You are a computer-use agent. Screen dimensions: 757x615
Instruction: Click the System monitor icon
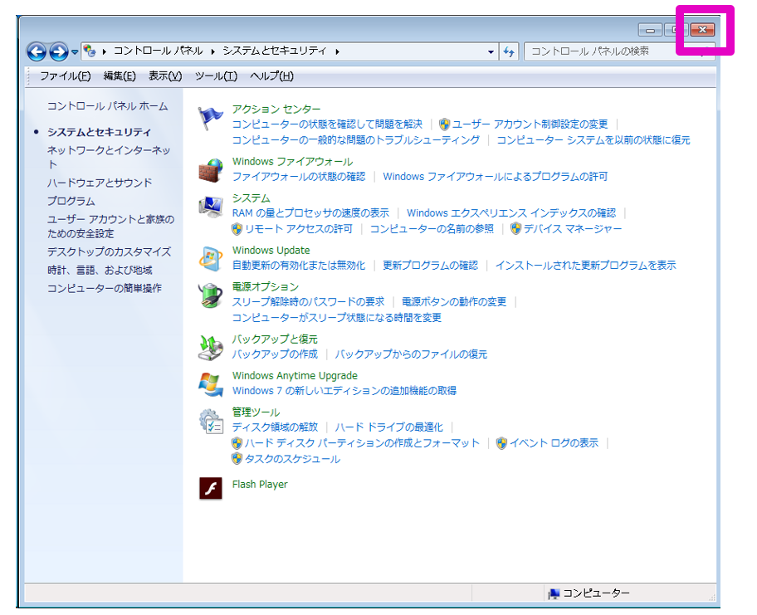[x=211, y=207]
